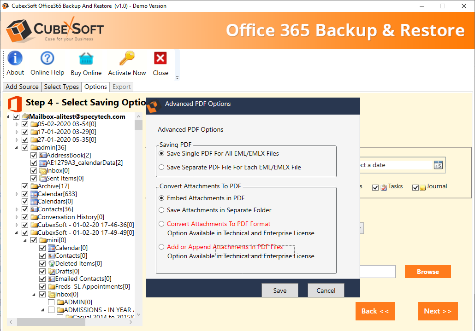This screenshot has width=475, height=331.
Task: Click the red Close toolbar icon
Action: point(160,58)
